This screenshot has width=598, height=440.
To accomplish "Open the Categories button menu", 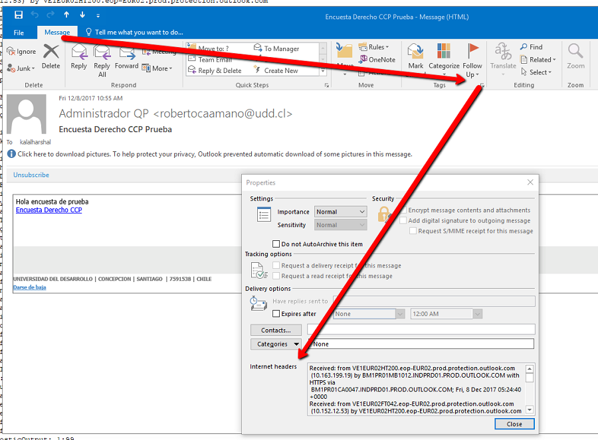I will click(x=276, y=344).
